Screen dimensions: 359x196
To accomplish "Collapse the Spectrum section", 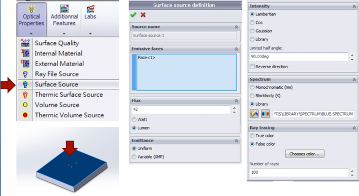I will 354,80.
